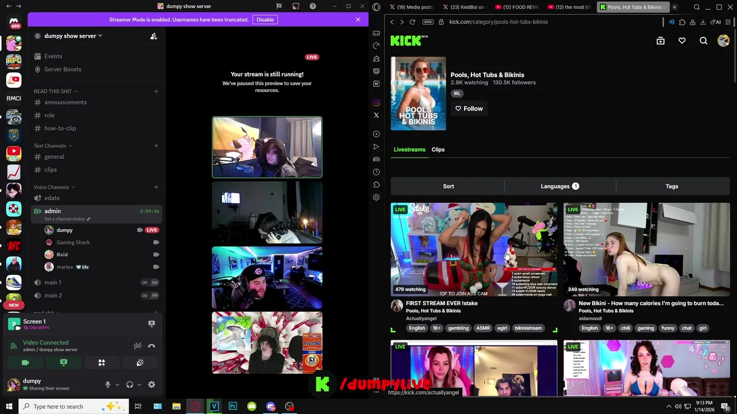Open Discord help question mark icon

click(x=313, y=6)
